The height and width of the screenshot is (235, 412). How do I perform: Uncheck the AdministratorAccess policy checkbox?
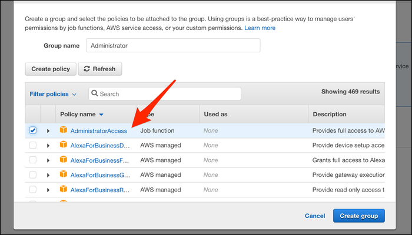33,130
